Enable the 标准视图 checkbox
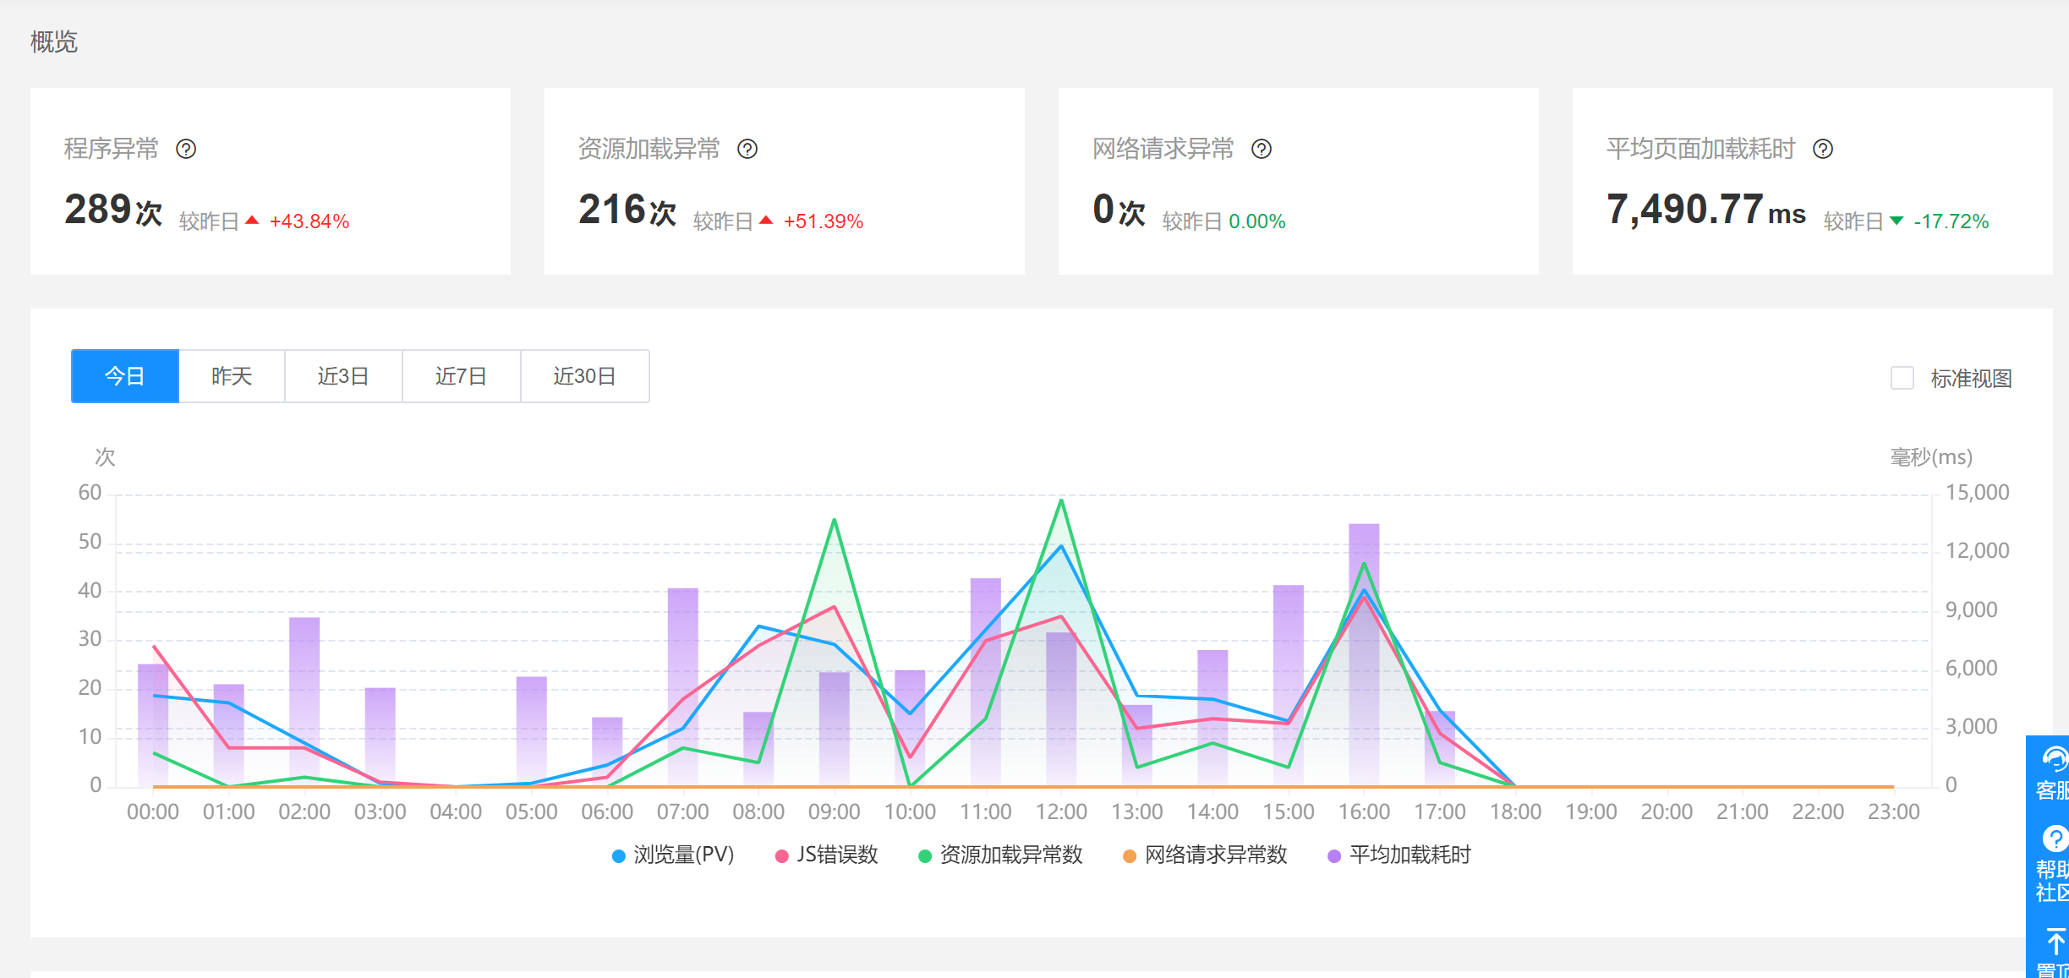Image resolution: width=2069 pixels, height=978 pixels. pyautogui.click(x=1902, y=378)
